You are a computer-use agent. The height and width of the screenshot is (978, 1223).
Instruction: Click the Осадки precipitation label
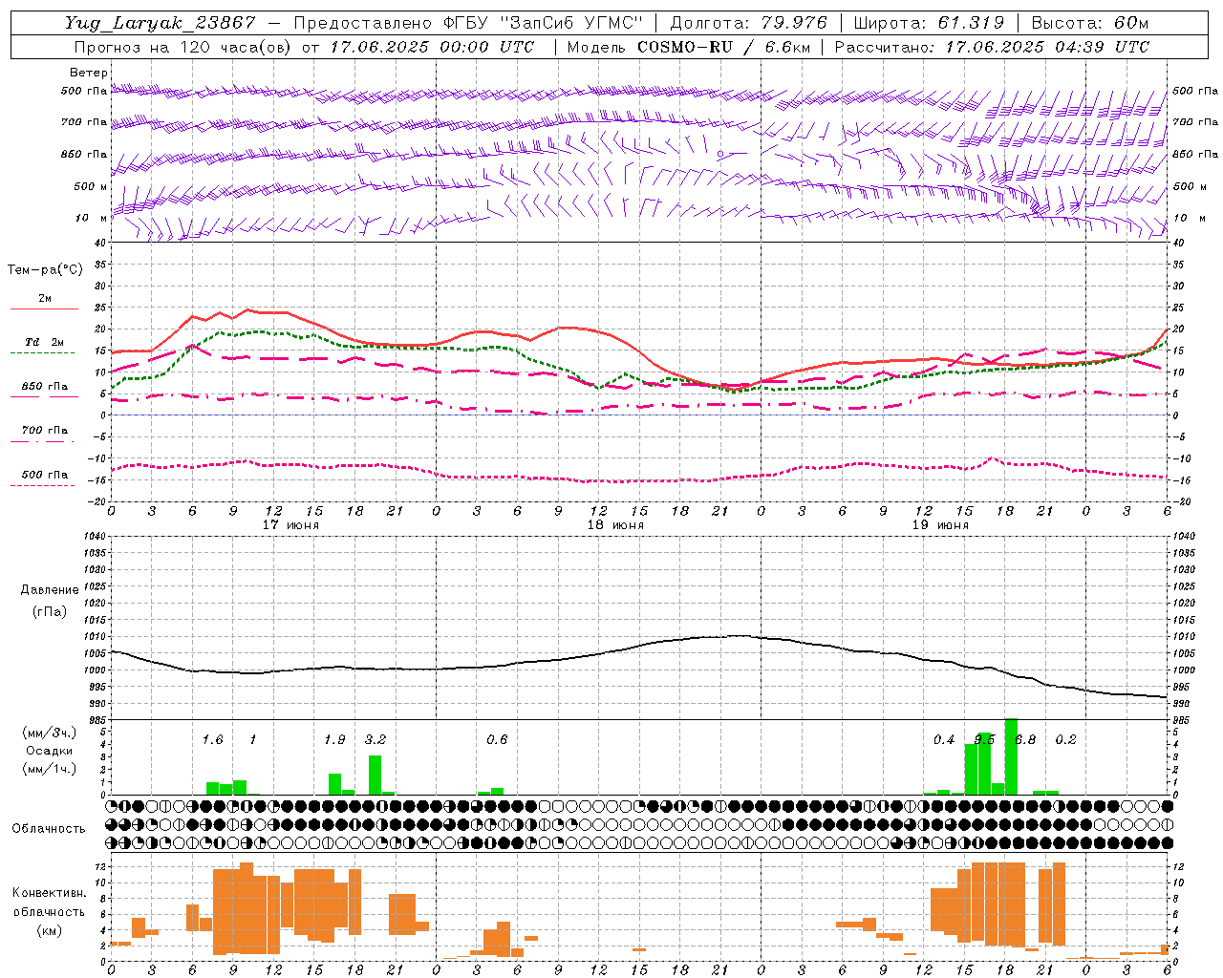50,751
